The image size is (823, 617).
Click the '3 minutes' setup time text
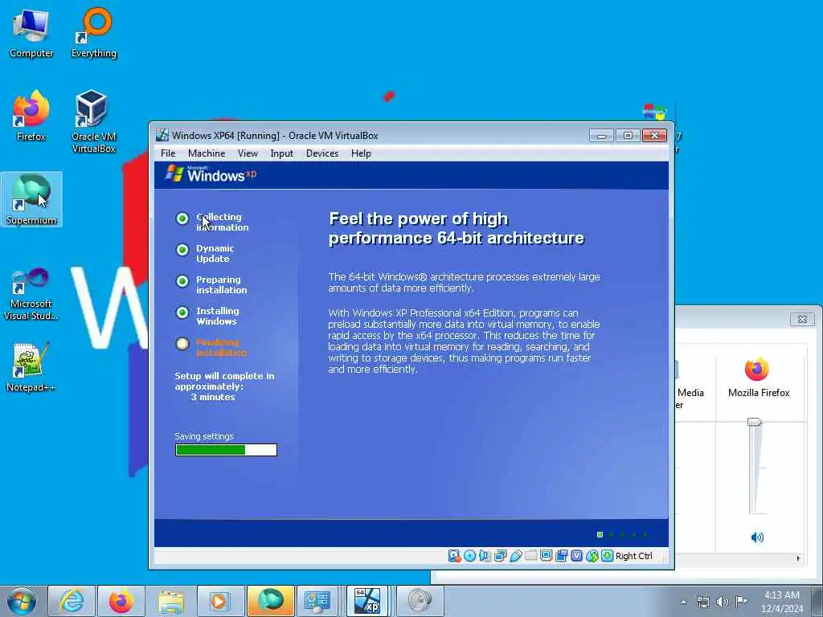point(212,397)
